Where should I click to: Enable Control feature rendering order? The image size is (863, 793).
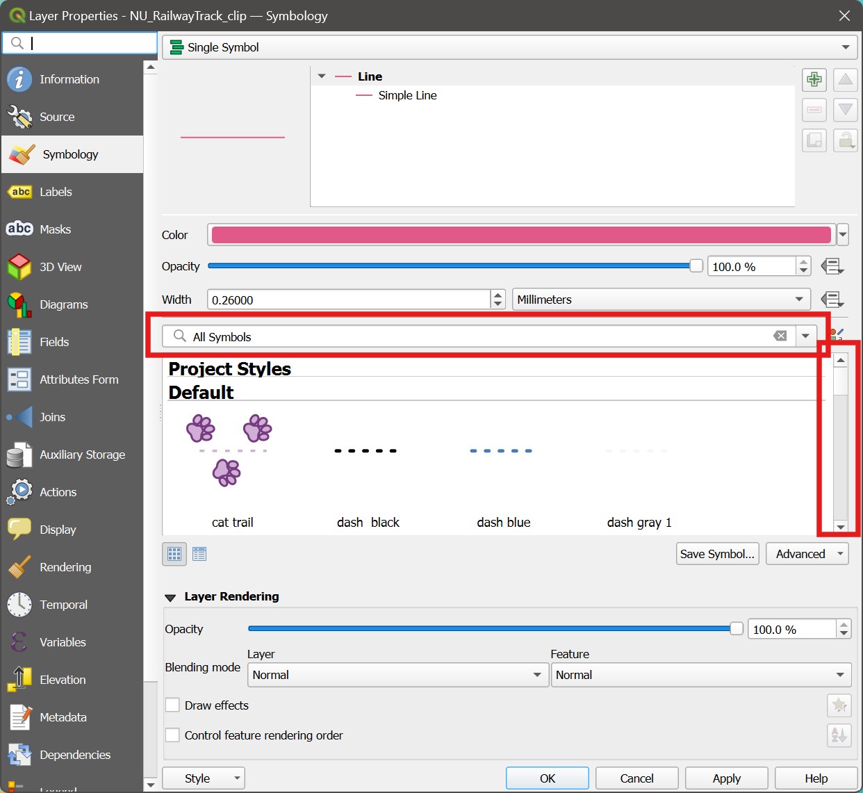click(173, 735)
